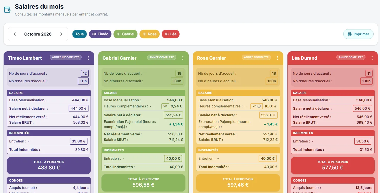Screen dimensions: 380x193
Task: Go to next month with right chevron
Action: pyautogui.click(x=61, y=34)
